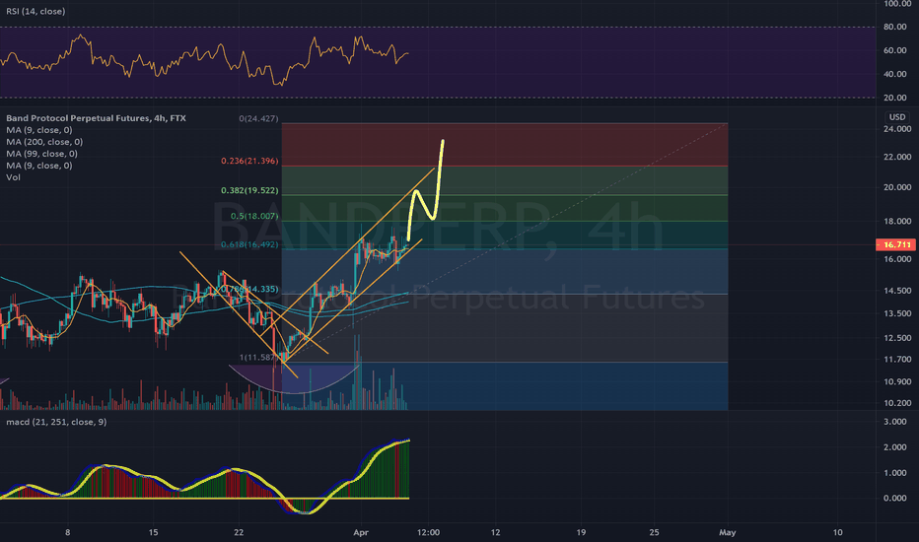Click the 19 date label on time axis
This screenshot has width=919, height=542.
click(581, 532)
